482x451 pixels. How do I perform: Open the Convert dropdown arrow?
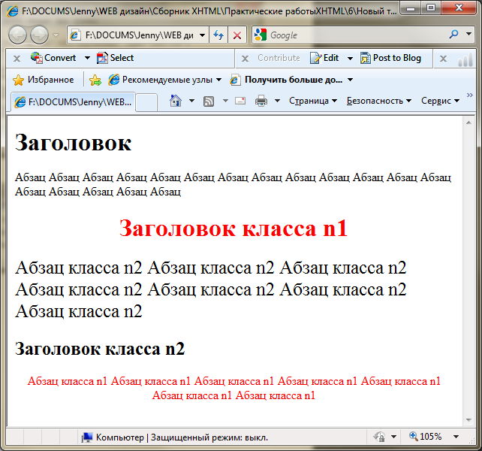tap(87, 58)
